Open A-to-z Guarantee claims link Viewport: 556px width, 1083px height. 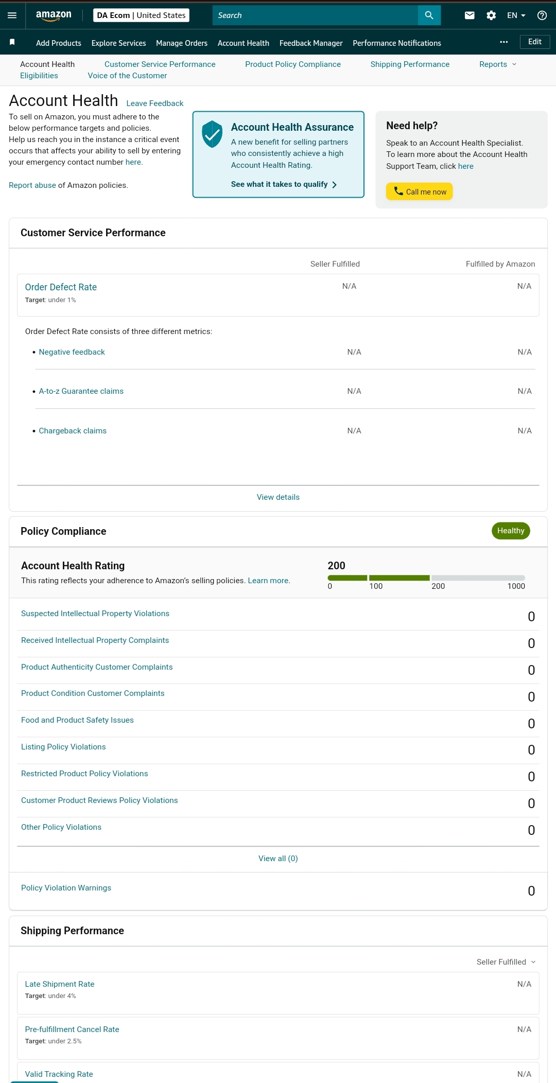point(81,391)
